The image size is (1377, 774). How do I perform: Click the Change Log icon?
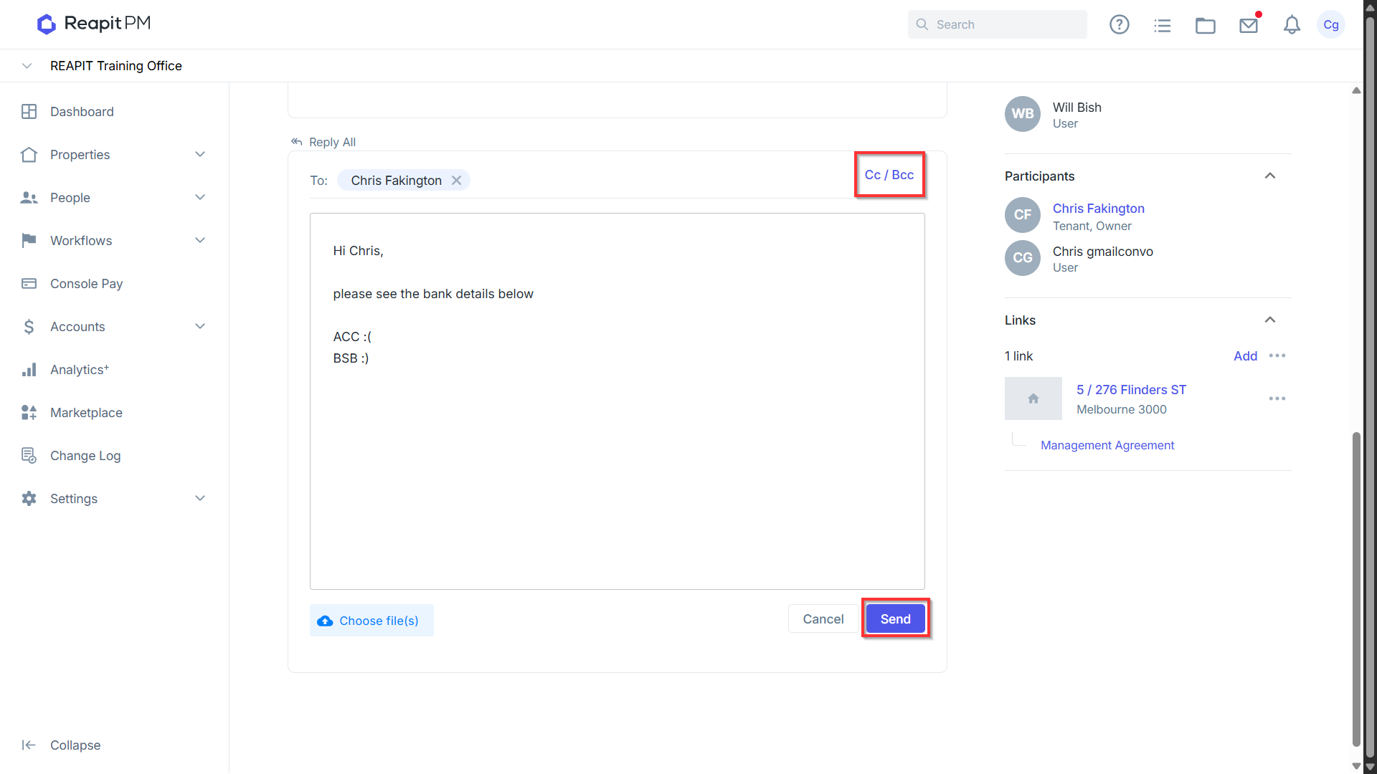coord(29,456)
